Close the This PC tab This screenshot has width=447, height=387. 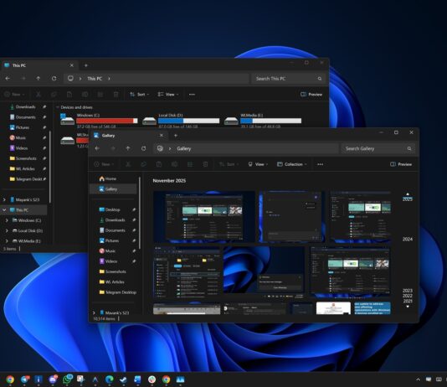72,65
